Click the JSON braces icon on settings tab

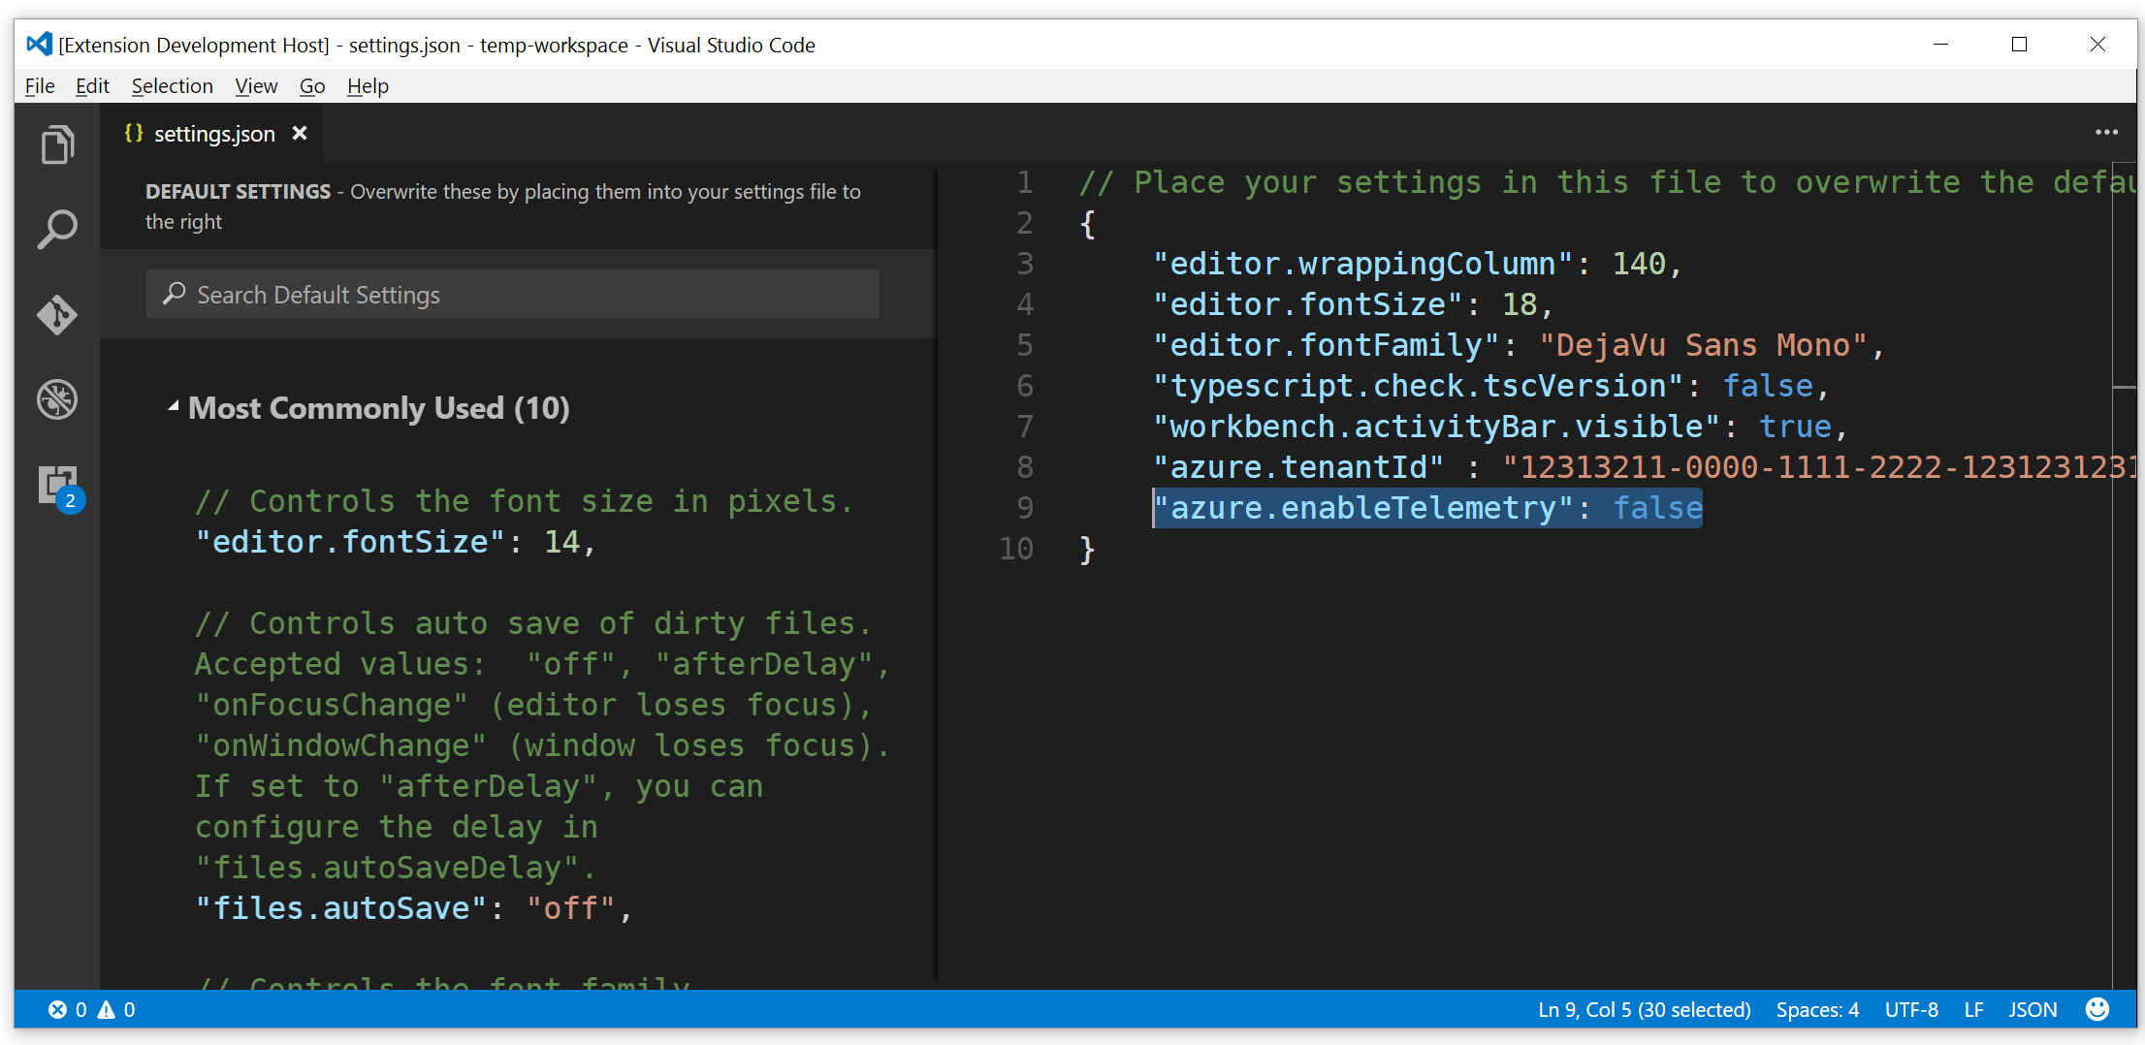click(x=134, y=134)
